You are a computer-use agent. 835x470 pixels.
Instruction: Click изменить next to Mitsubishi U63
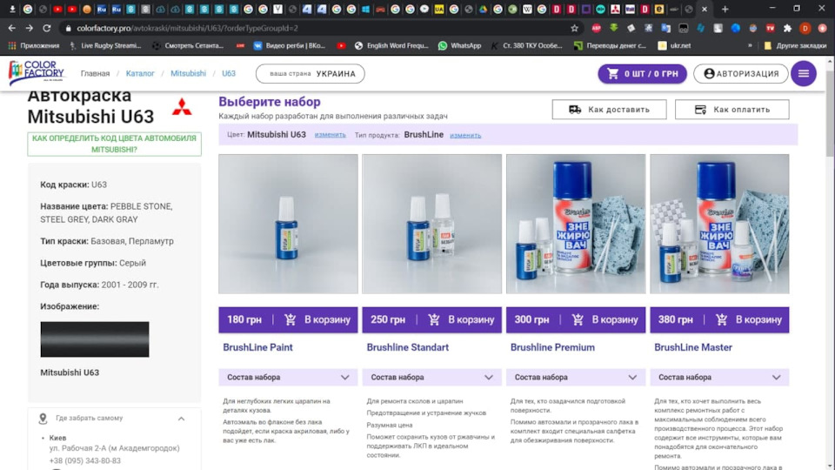(331, 135)
